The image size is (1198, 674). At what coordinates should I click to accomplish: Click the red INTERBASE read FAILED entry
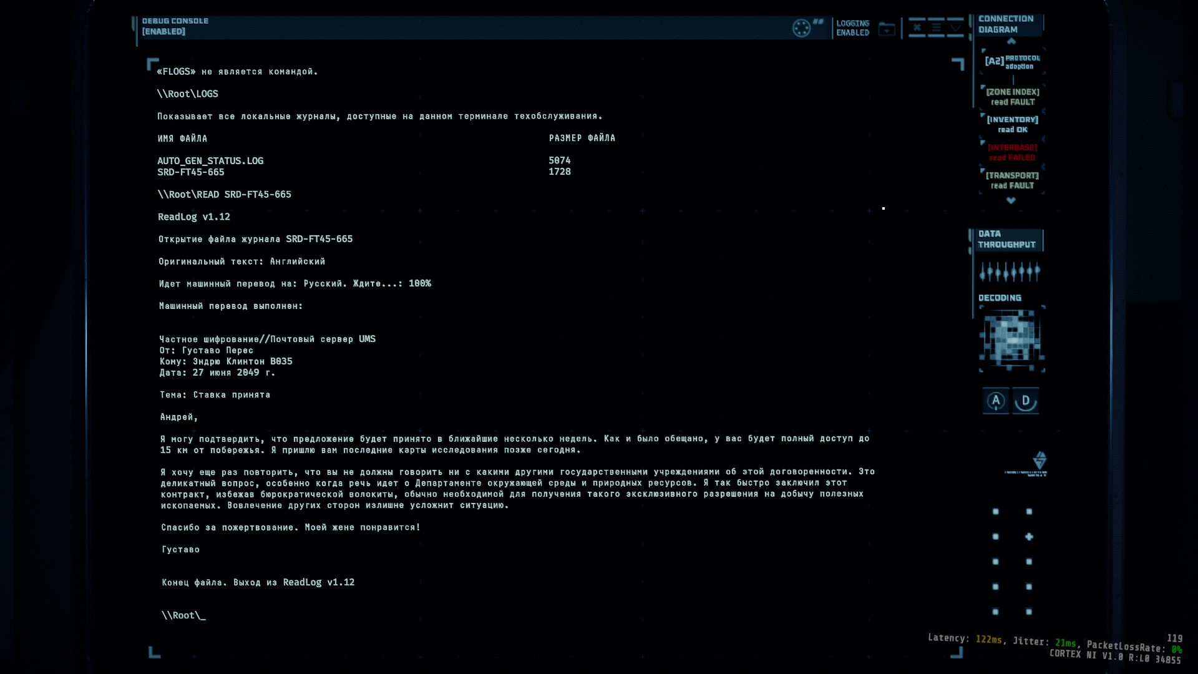pos(1013,152)
